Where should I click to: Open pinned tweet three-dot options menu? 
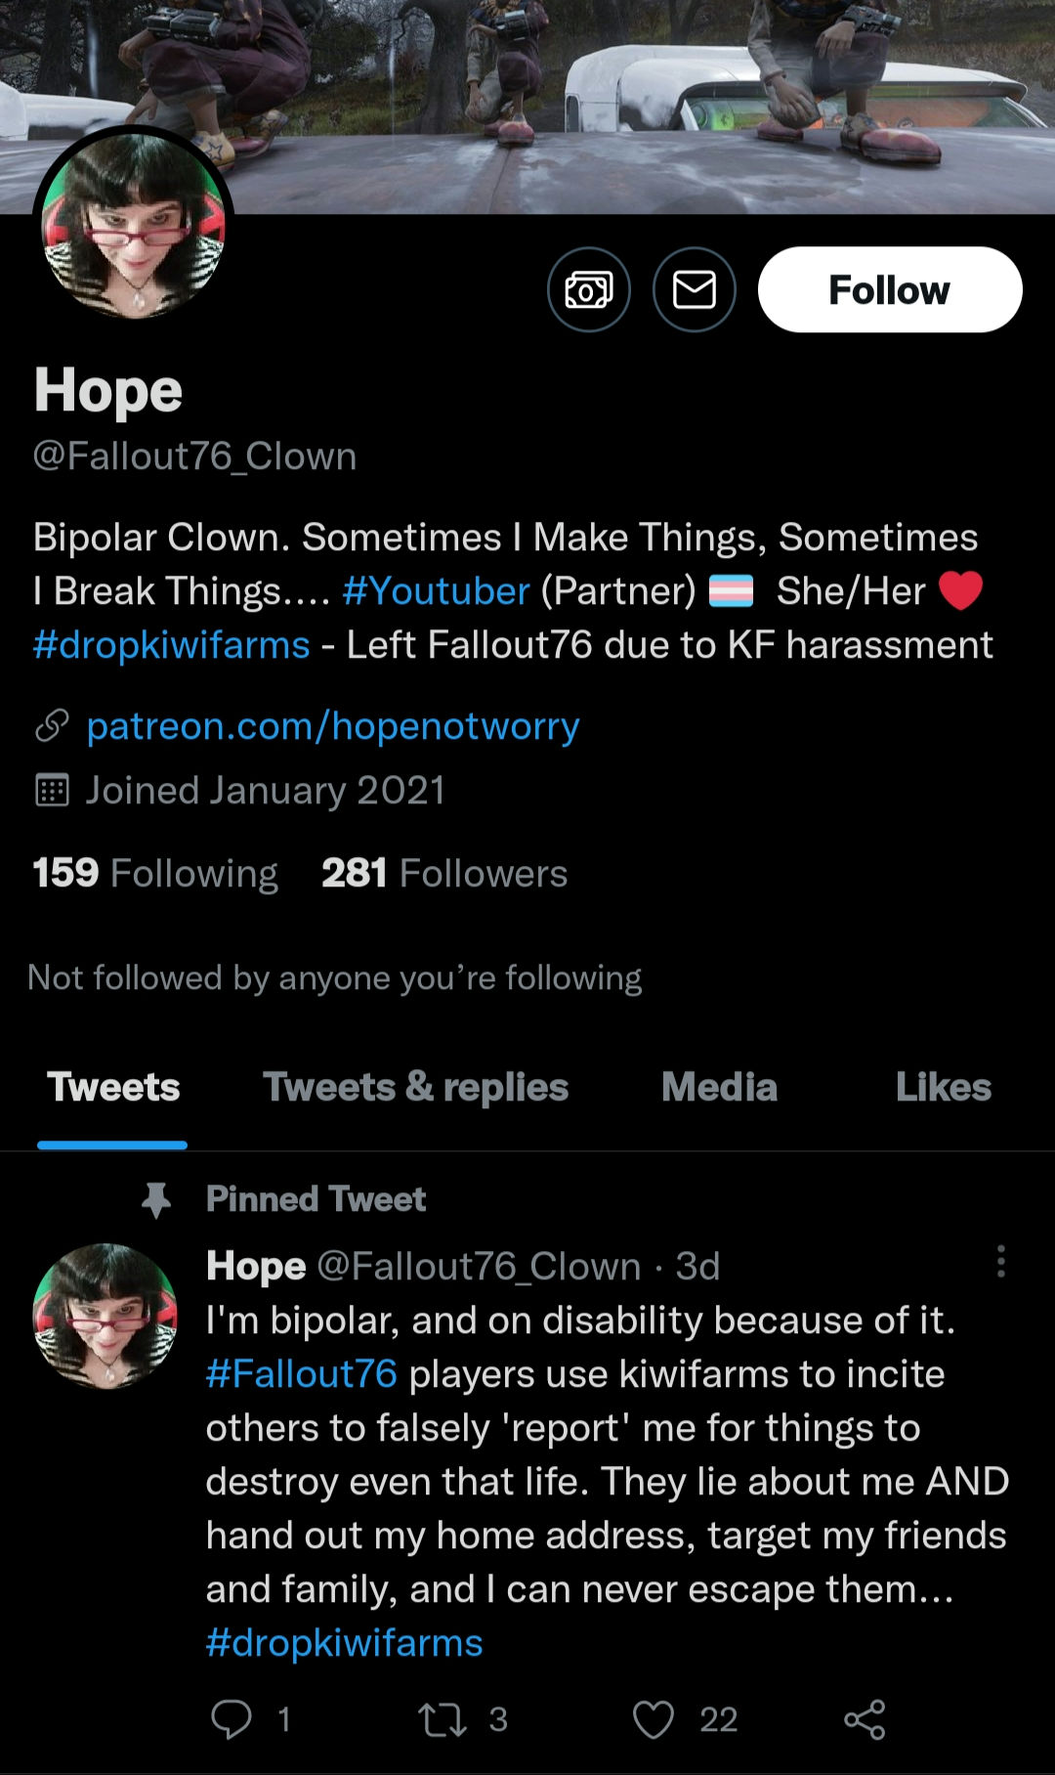point(1001,1262)
